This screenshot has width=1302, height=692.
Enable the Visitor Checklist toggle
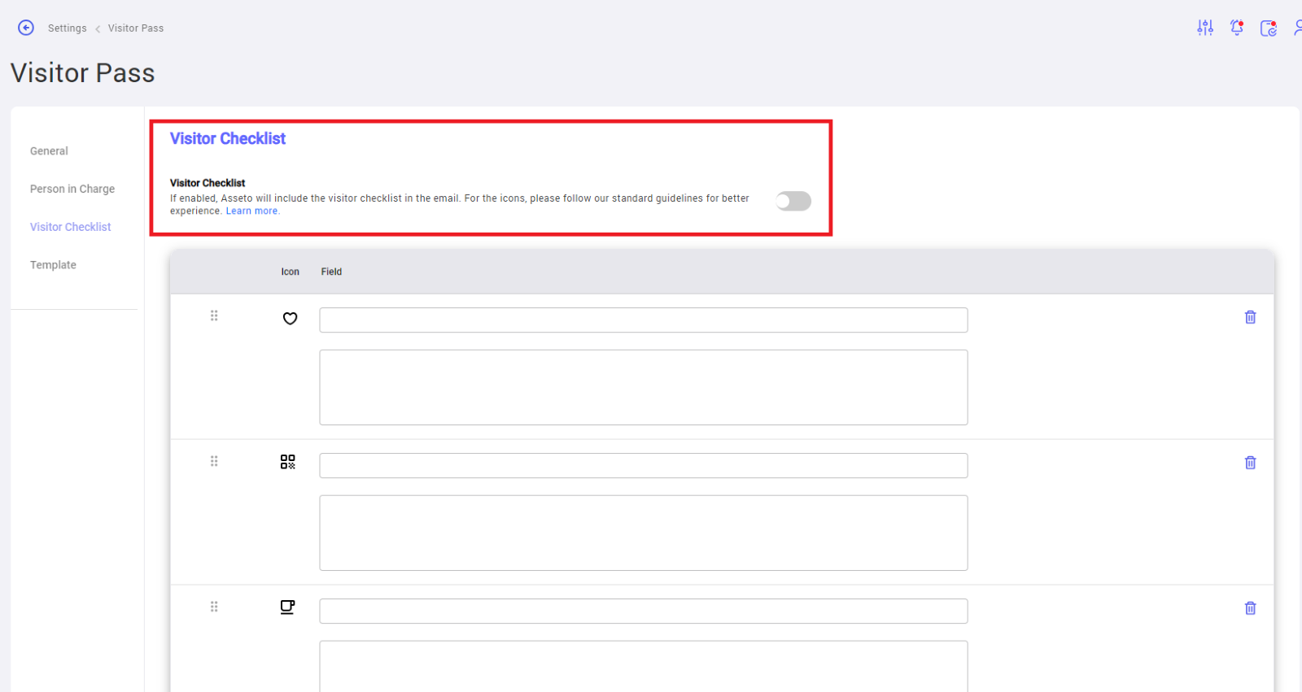point(793,201)
